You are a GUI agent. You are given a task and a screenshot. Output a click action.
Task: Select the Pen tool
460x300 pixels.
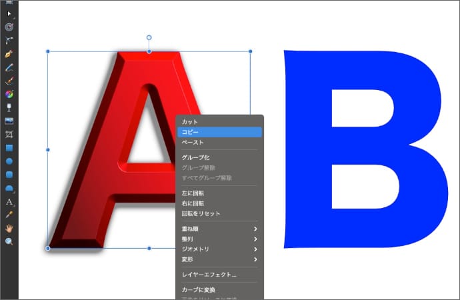[x=9, y=53]
